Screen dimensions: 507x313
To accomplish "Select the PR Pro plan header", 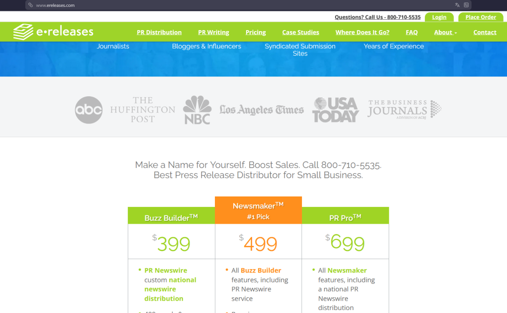I will pos(345,216).
